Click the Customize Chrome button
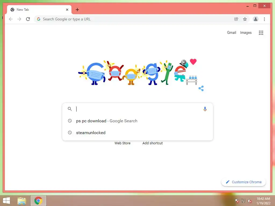This screenshot has width=275, height=206. pos(243,182)
